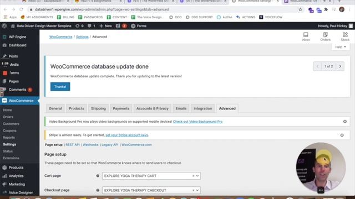Bookmark page with star icon

tap(300, 9)
